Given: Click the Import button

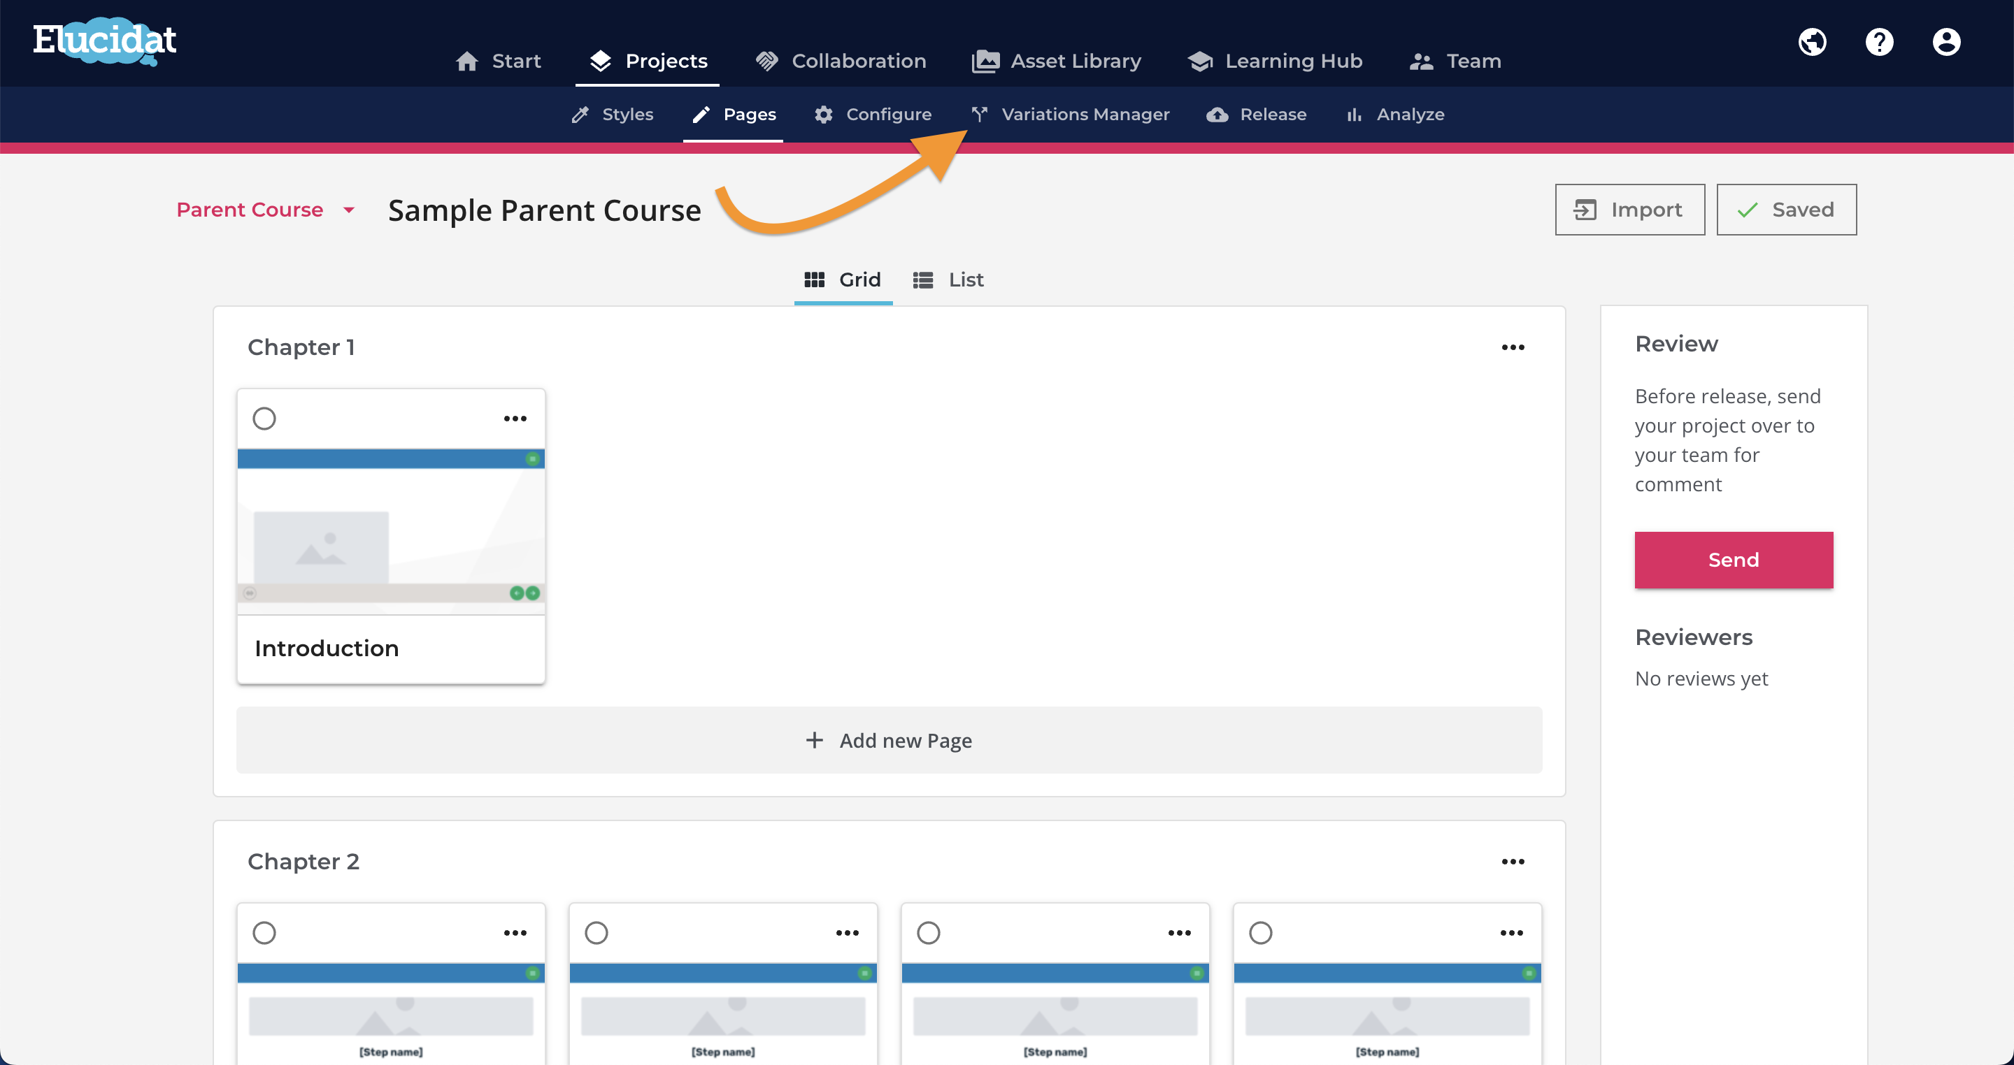Looking at the screenshot, I should [1629, 210].
